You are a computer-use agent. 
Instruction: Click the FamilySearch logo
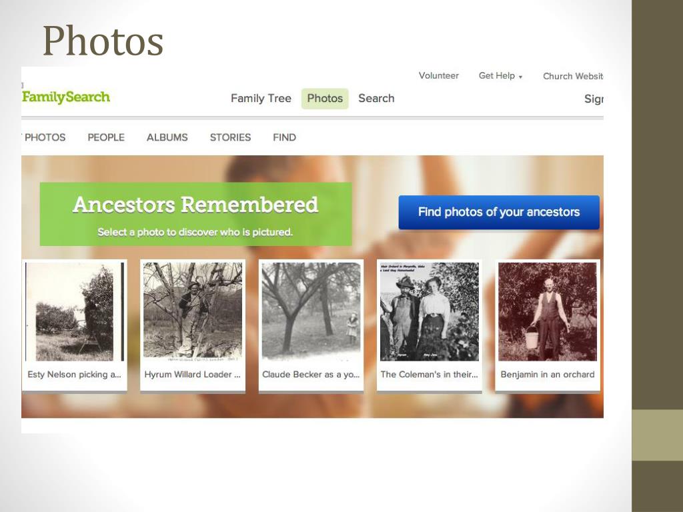[66, 97]
